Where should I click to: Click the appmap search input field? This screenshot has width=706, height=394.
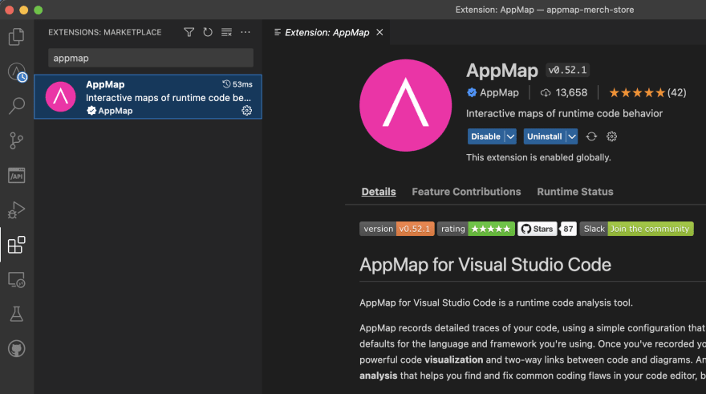click(151, 58)
